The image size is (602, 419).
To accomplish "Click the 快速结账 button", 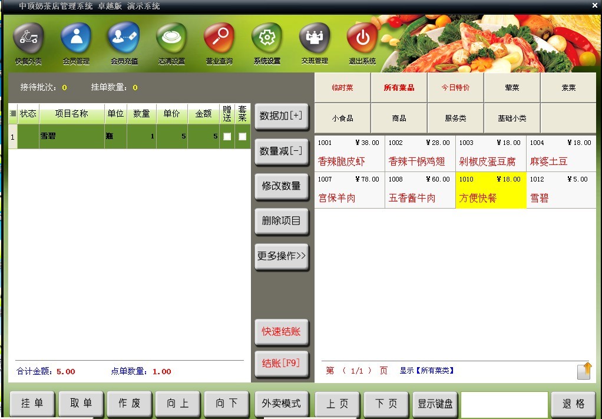I will (x=282, y=331).
